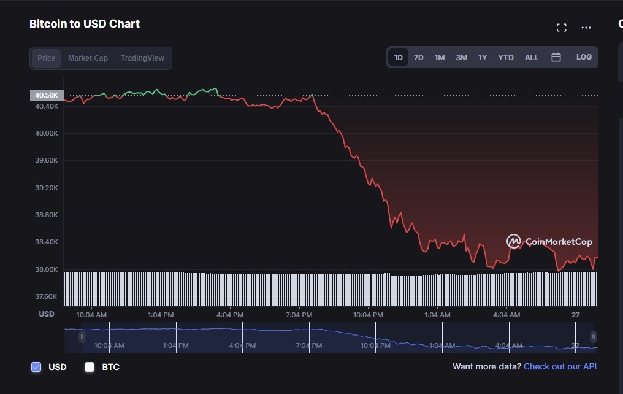The height and width of the screenshot is (394, 623).
Task: Grab the right range slider handle
Action: pos(593,337)
